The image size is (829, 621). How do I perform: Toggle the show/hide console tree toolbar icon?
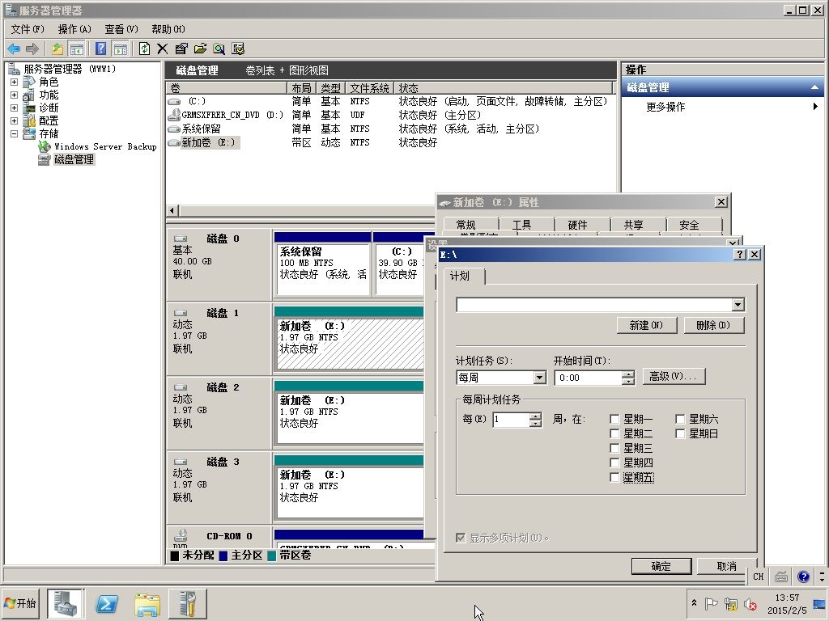pyautogui.click(x=77, y=49)
